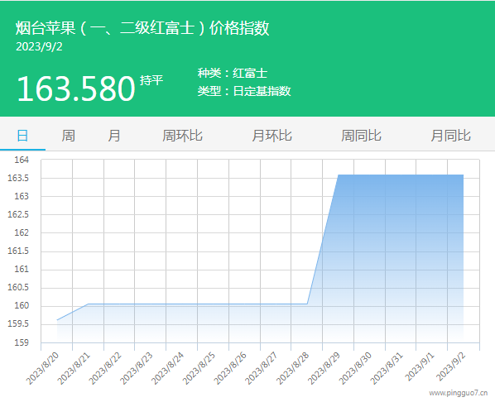Click the 2023/8/25 x-axis date label
Screen dimensions: 495x402
click(199, 369)
